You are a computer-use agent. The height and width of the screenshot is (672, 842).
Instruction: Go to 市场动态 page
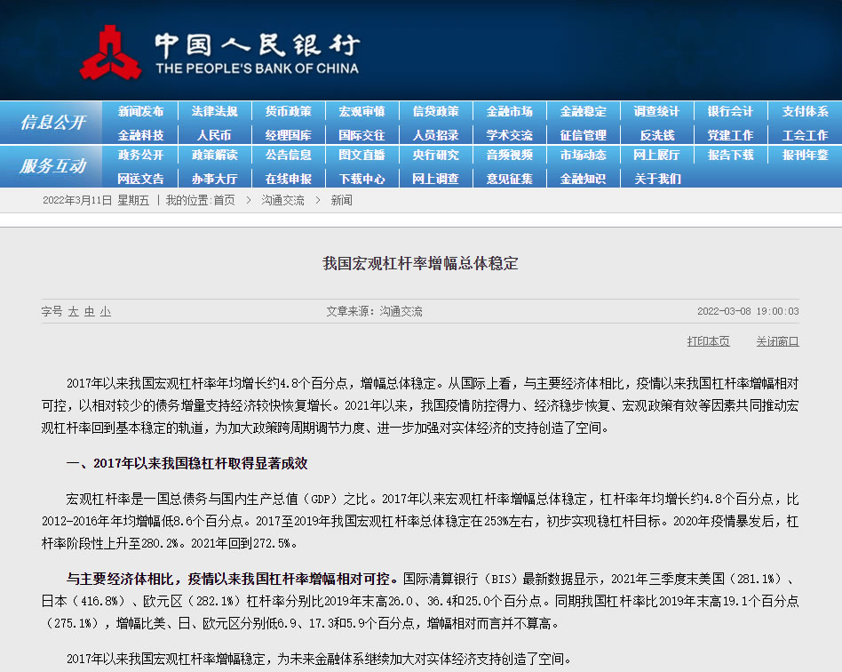click(x=584, y=156)
